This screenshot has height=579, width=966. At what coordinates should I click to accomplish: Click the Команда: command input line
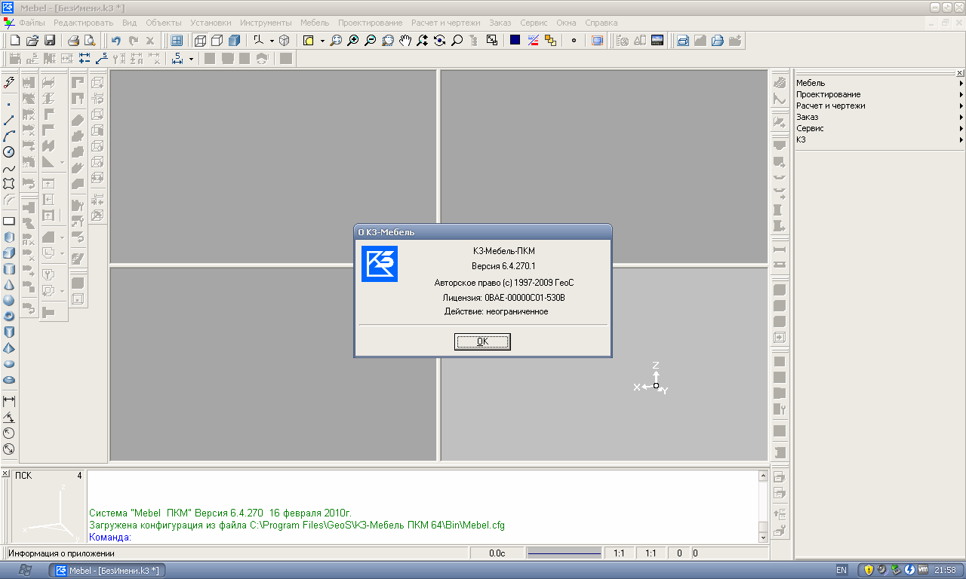(423, 538)
